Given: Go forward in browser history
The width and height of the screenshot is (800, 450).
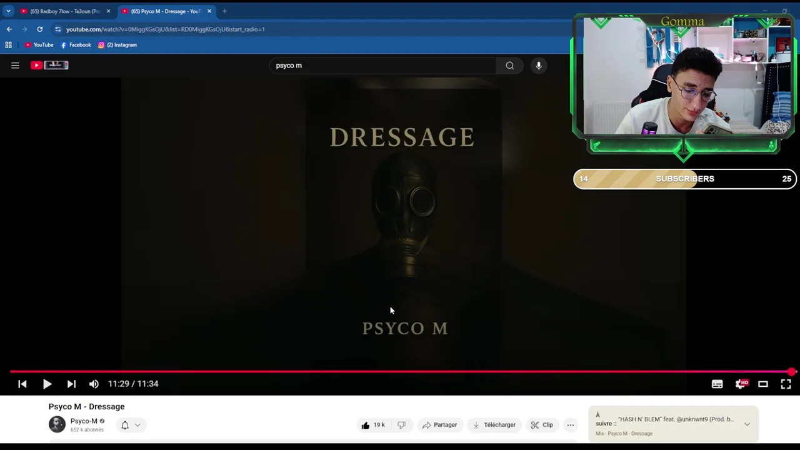Looking at the screenshot, I should 24,29.
